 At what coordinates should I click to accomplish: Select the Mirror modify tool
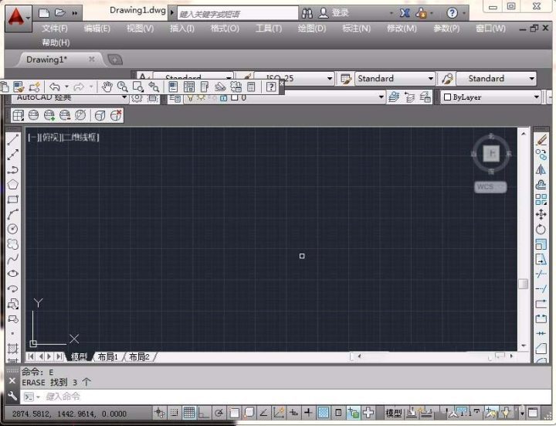coord(541,169)
